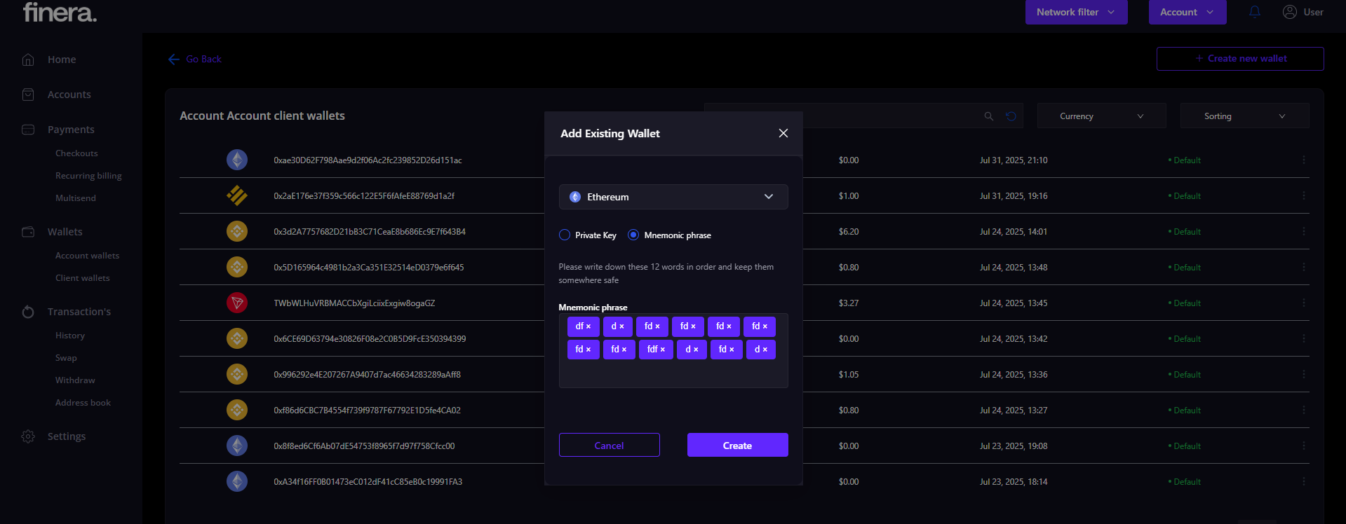This screenshot has height=524, width=1346.
Task: Open Client wallets in sidebar
Action: click(x=83, y=278)
